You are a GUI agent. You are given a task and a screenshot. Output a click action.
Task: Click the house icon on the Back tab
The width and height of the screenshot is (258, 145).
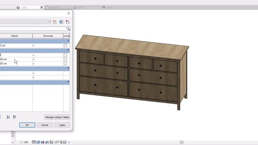tap(104, 8)
